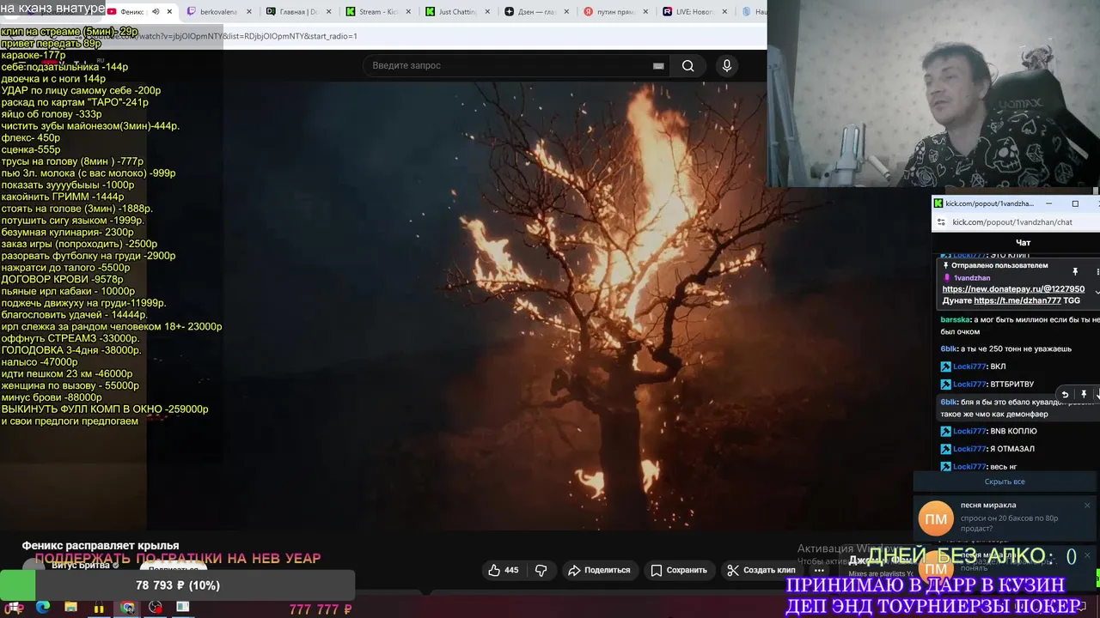Open the Windows Start menu

point(14,608)
